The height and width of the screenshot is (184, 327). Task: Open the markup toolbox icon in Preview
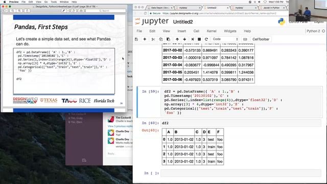pos(81,11)
